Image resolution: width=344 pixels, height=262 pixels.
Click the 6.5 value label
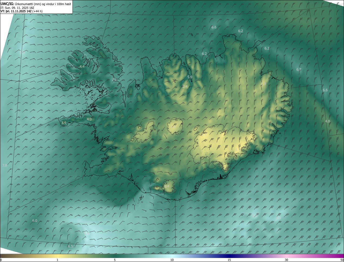pyautogui.click(x=70, y=246)
